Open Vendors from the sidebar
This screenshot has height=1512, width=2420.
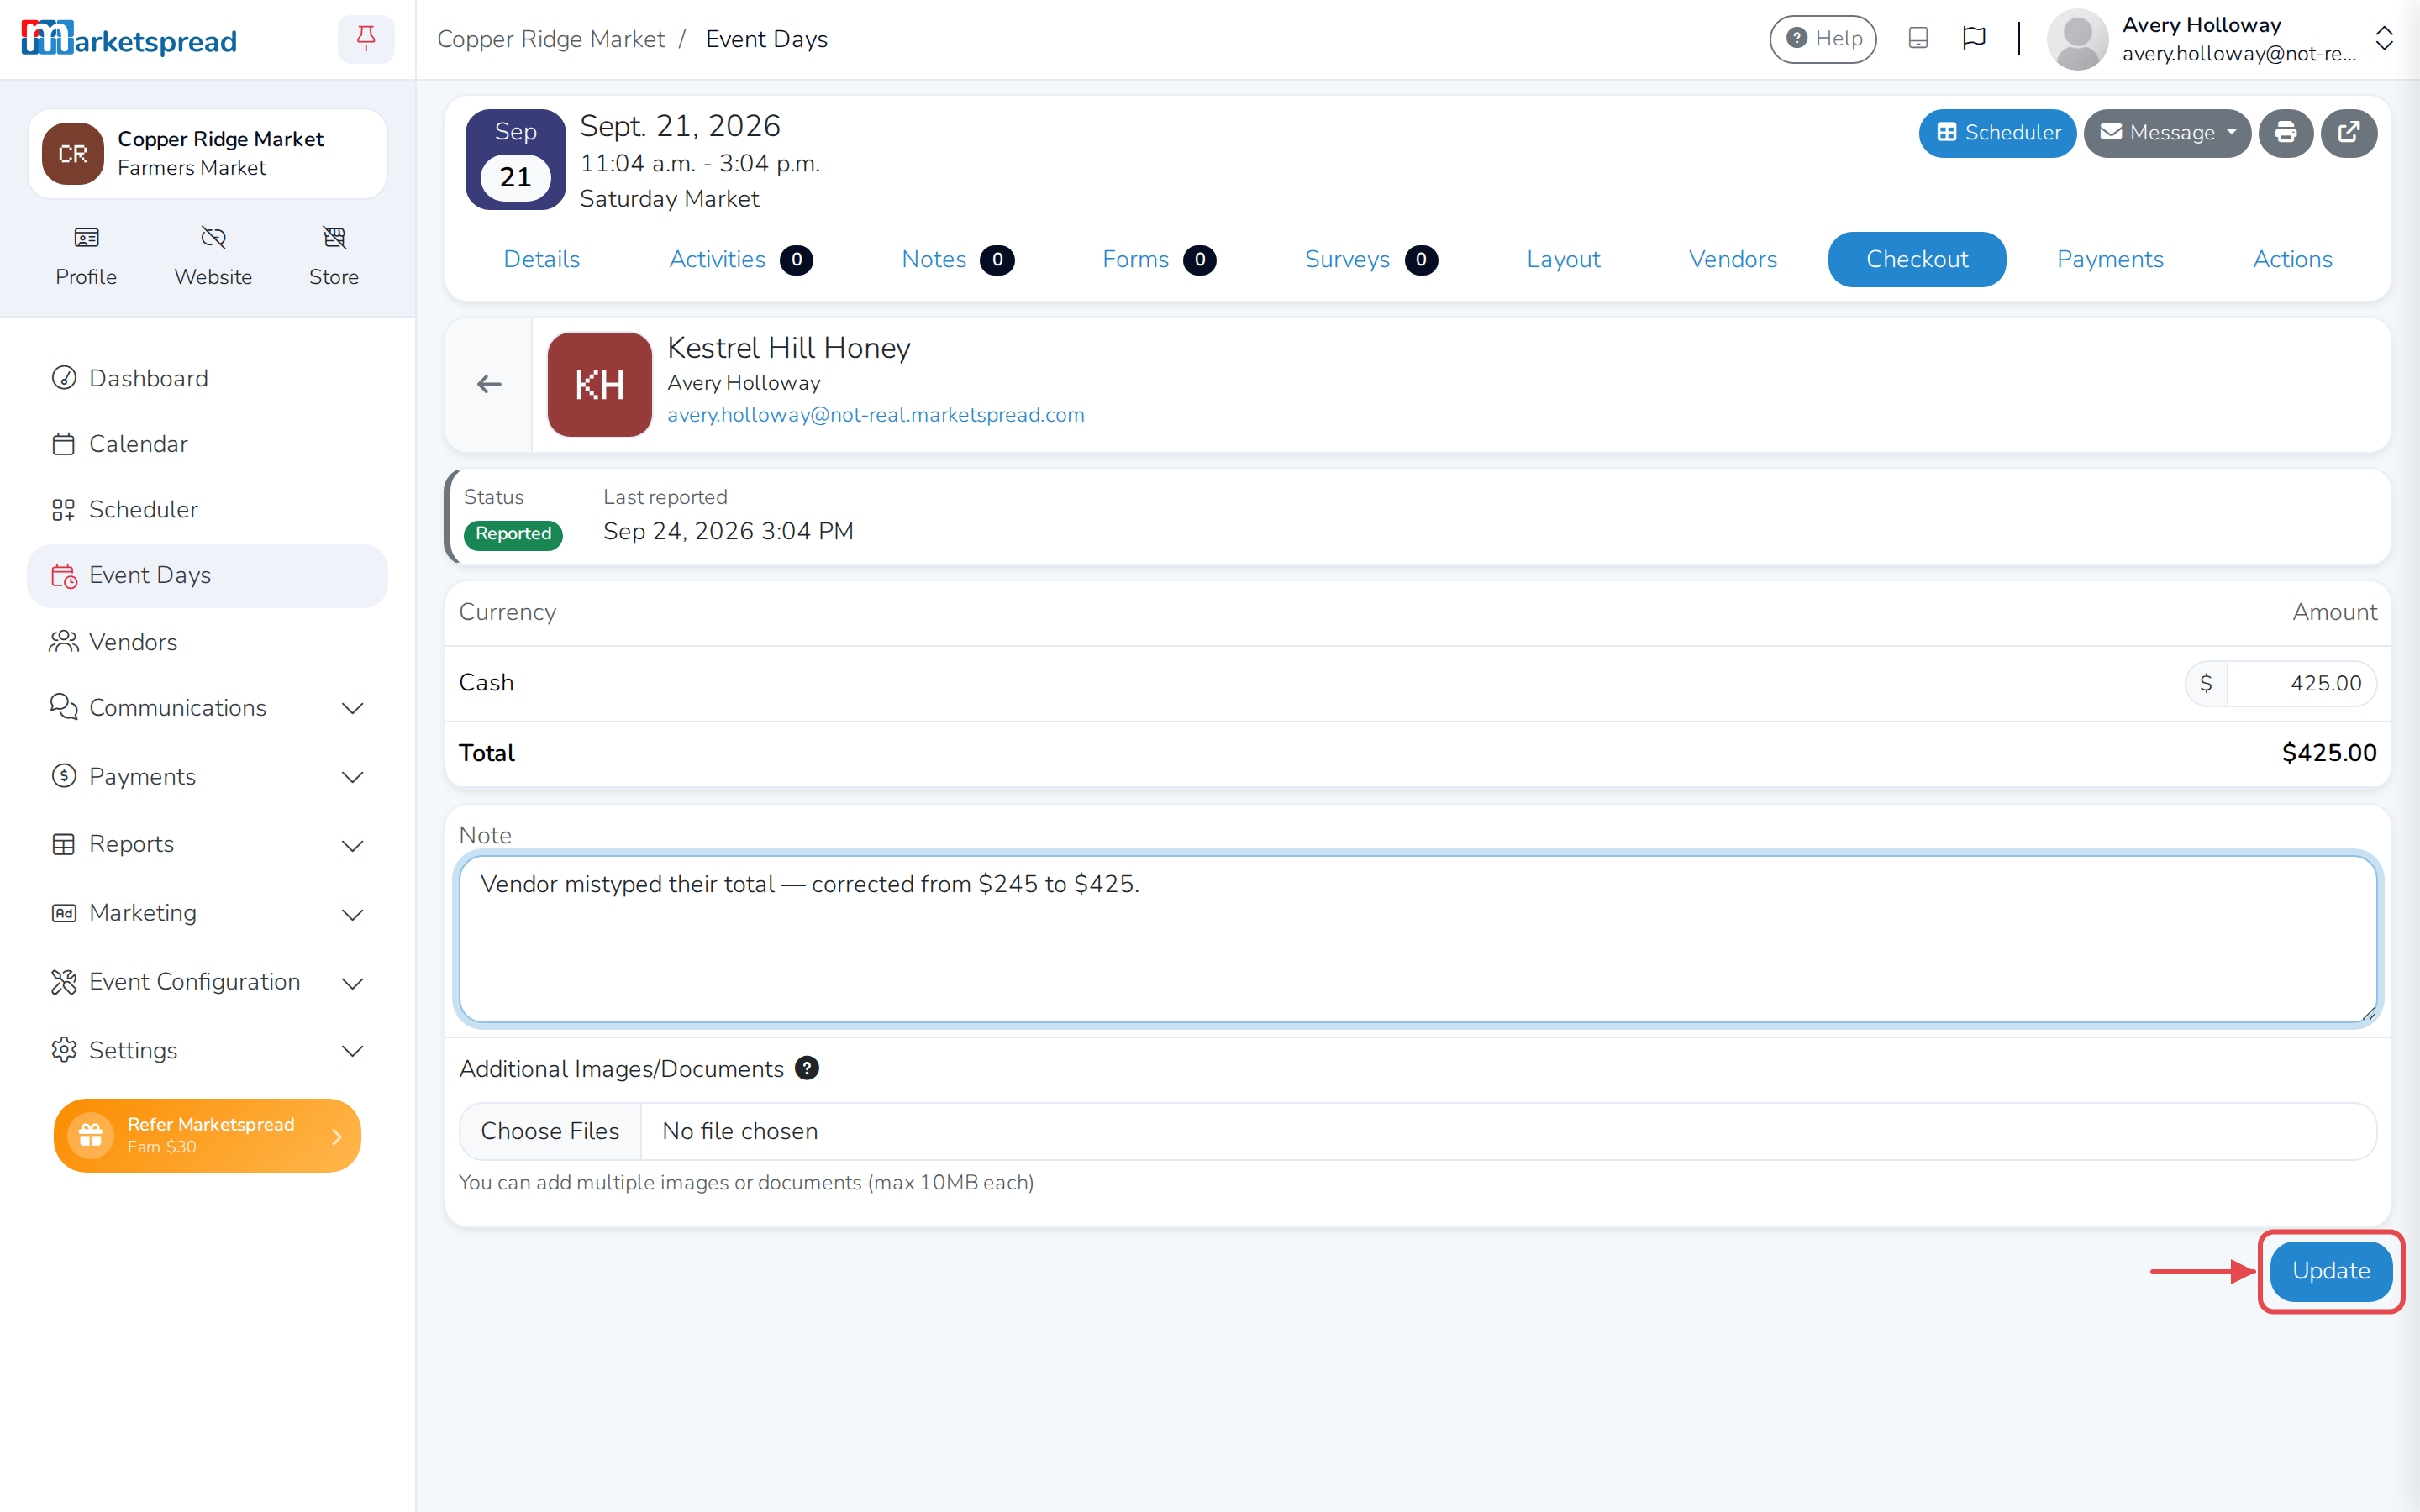207,642
